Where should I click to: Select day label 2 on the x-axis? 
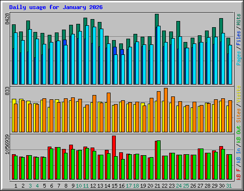(23, 186)
